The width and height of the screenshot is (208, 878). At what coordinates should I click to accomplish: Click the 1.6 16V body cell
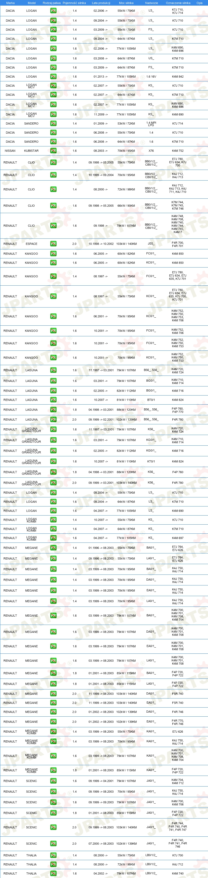[x=151, y=77]
